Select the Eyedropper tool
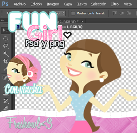Viewport: 137px width, 133px height. (x=5, y=69)
